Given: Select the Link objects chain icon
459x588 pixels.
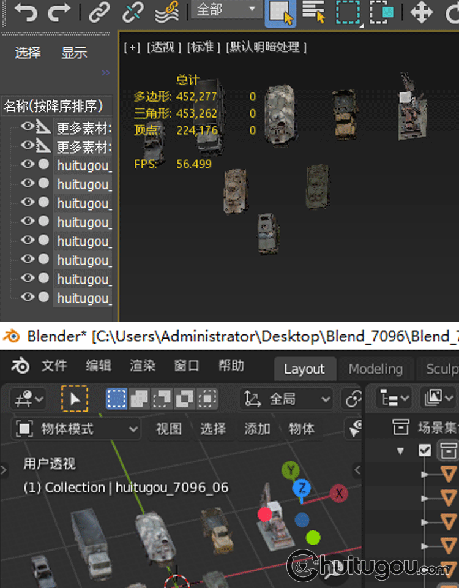Looking at the screenshot, I should click(100, 12).
